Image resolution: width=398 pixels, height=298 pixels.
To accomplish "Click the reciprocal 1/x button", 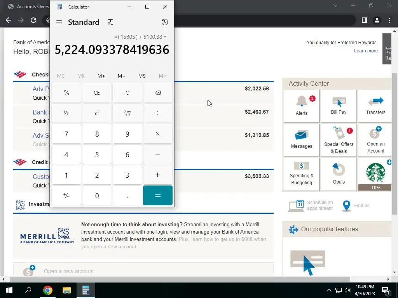I will tap(66, 113).
